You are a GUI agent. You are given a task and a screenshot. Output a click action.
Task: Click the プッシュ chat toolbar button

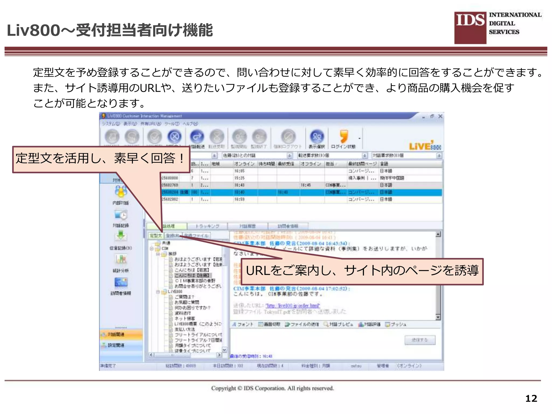[x=395, y=324]
